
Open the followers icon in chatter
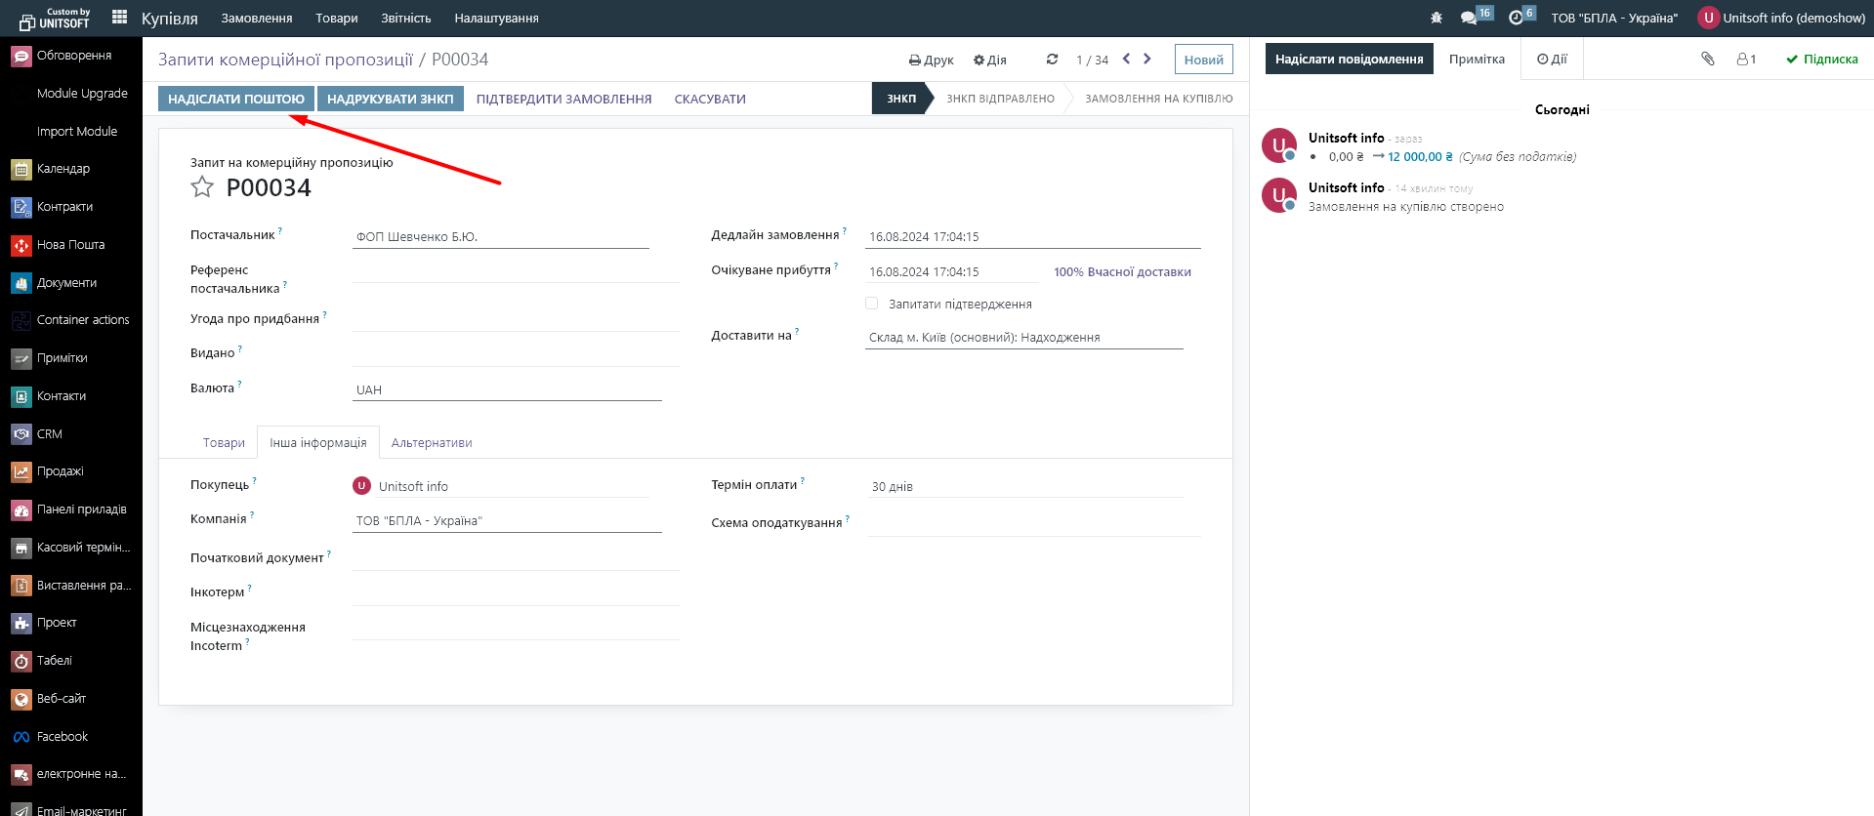coord(1745,60)
